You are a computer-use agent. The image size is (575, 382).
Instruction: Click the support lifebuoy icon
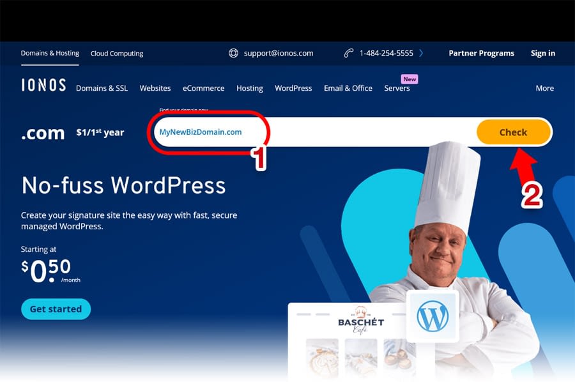pos(233,53)
